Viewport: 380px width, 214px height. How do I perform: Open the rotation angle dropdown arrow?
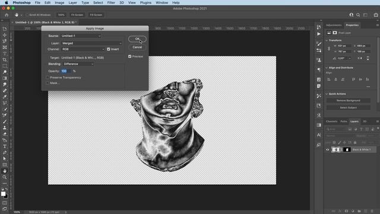[350, 58]
